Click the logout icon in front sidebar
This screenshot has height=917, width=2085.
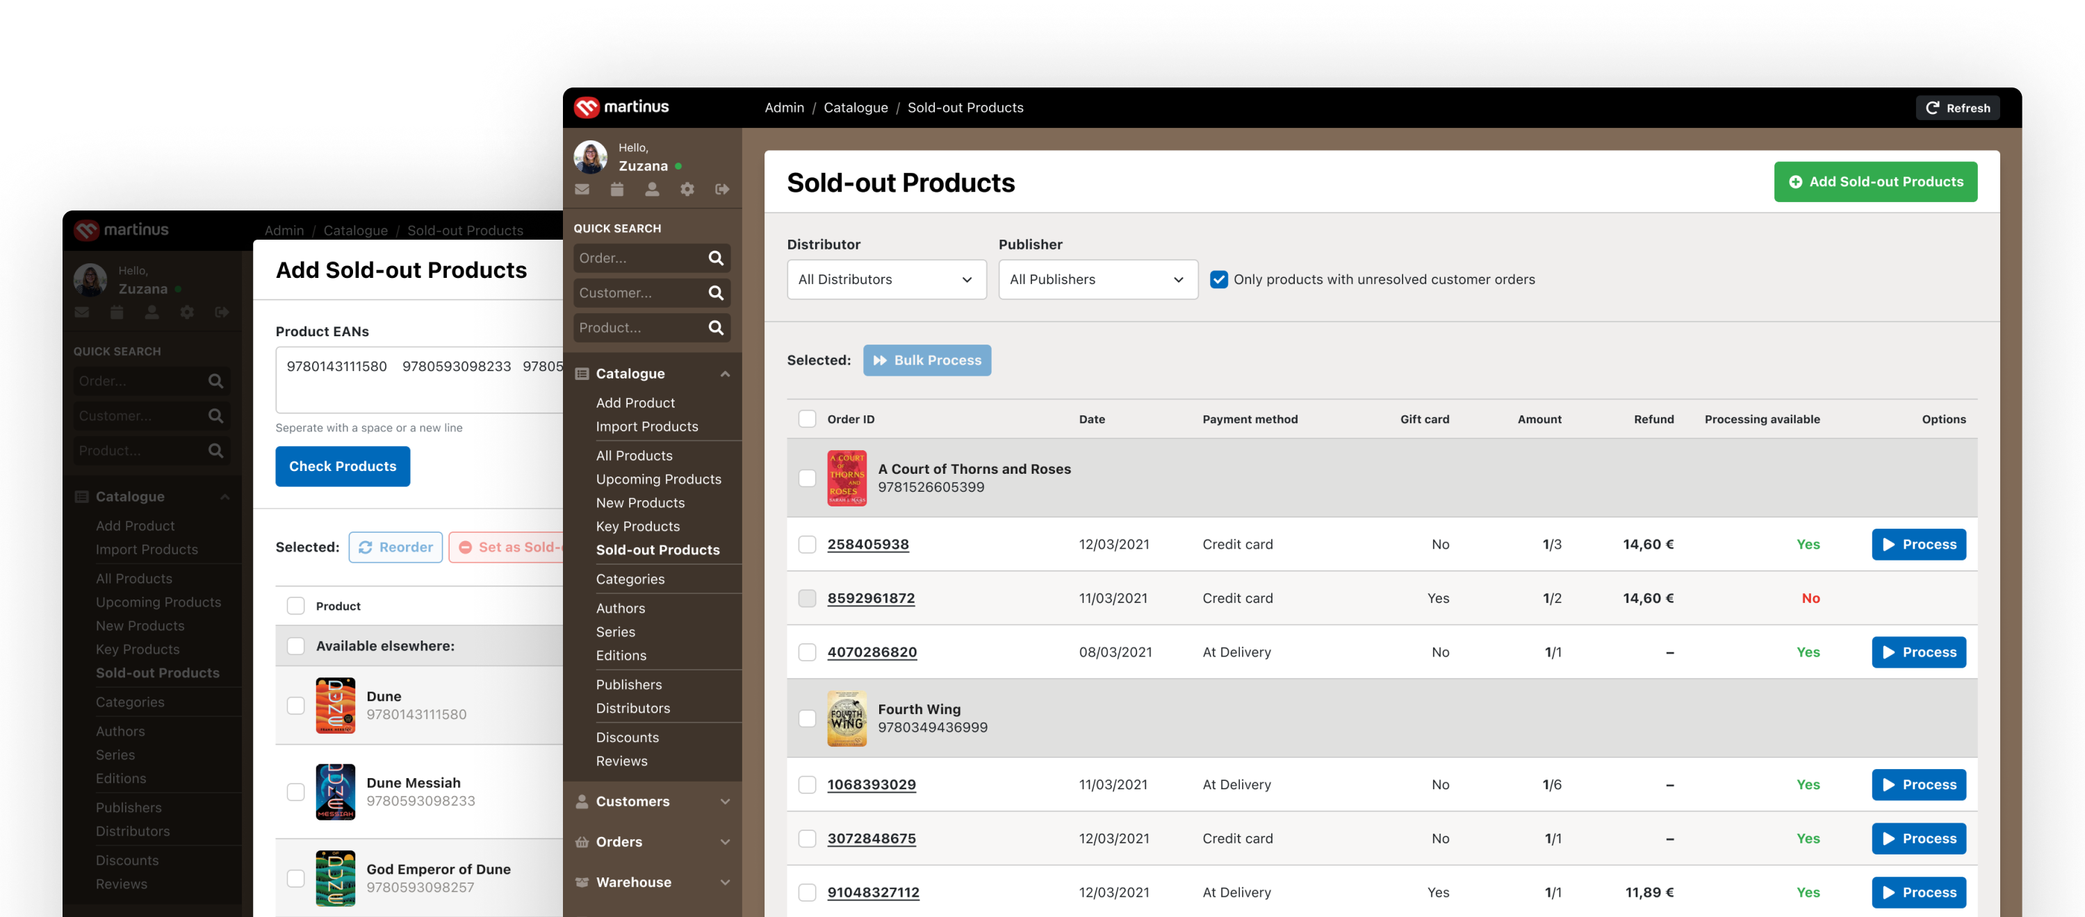point(722,188)
